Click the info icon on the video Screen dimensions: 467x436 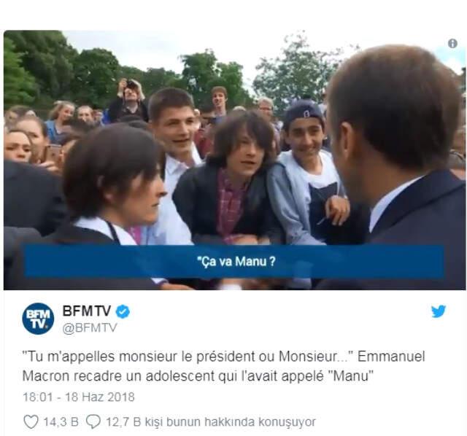point(452,44)
